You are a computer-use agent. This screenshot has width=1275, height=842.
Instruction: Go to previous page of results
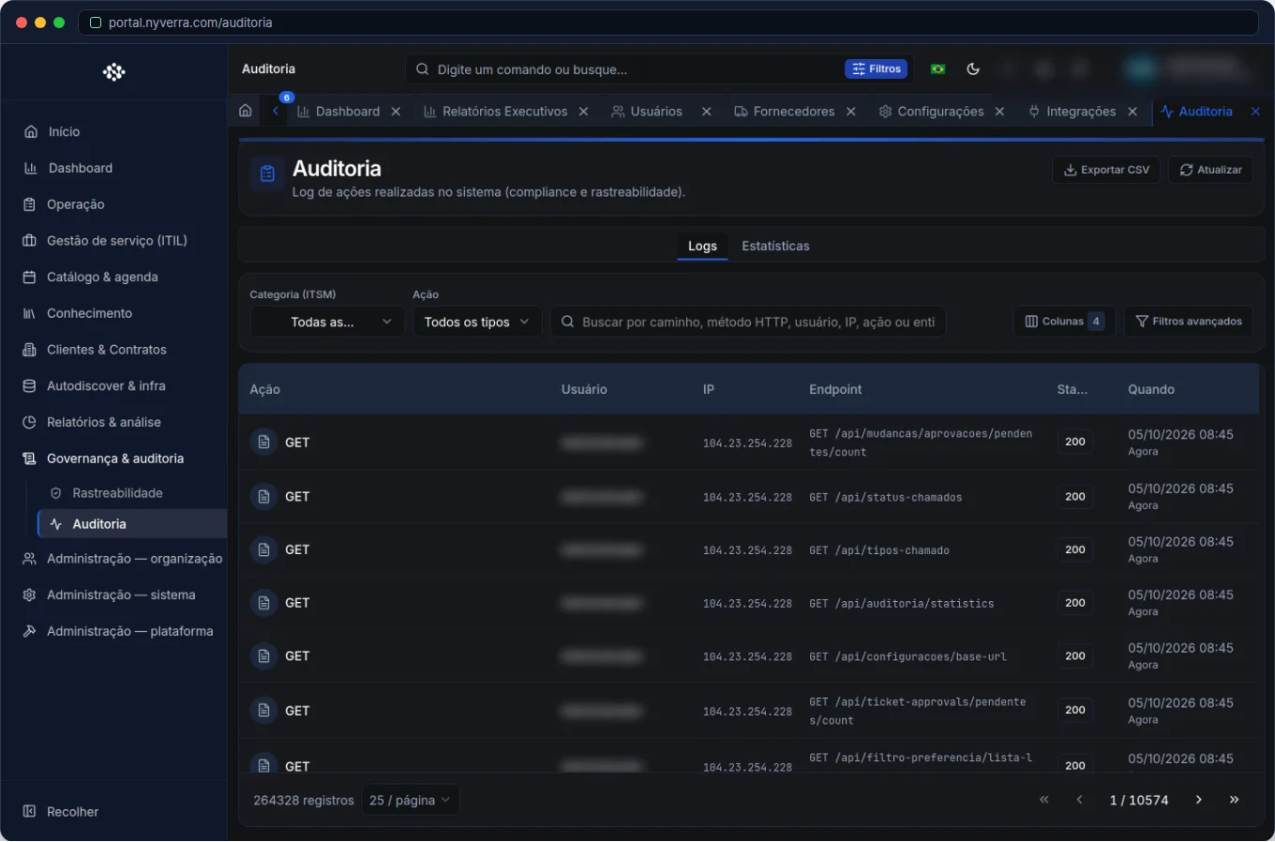tap(1079, 800)
